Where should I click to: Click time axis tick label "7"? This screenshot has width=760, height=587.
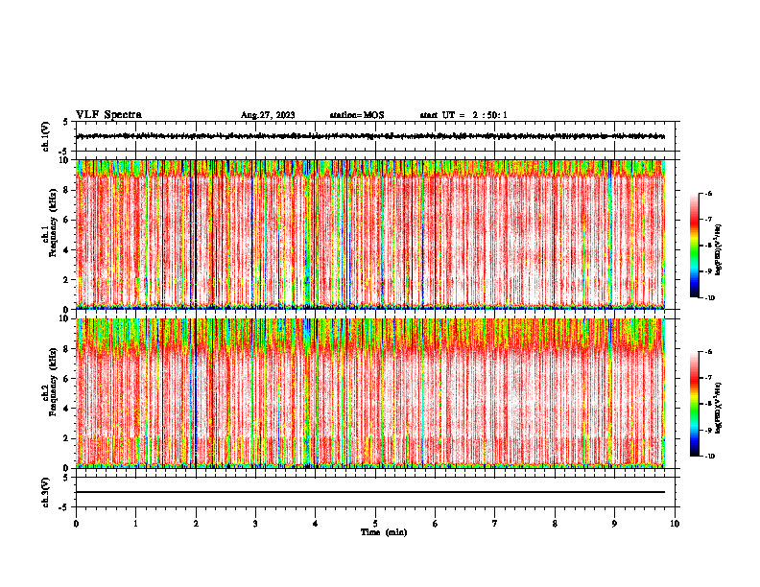(495, 524)
